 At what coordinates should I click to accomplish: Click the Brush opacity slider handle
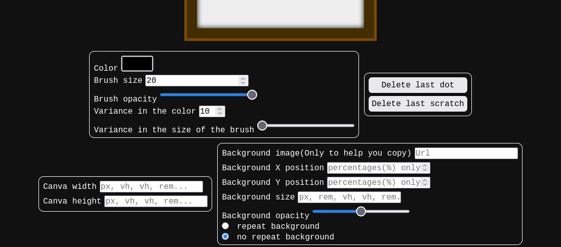(x=252, y=94)
